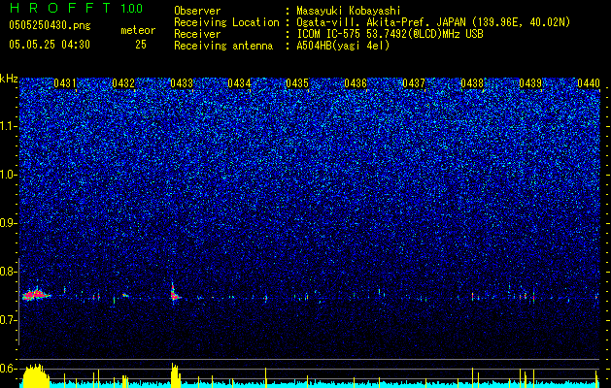Viewport: 611px width, 388px height.
Task: Click the Receiving antenna label
Action: click(x=223, y=46)
